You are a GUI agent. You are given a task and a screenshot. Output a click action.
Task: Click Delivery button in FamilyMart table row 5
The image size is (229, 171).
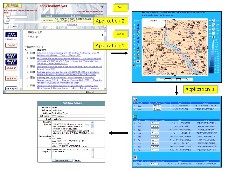click(x=155, y=136)
